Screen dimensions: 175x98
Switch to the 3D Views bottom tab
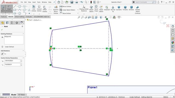coord(21,95)
